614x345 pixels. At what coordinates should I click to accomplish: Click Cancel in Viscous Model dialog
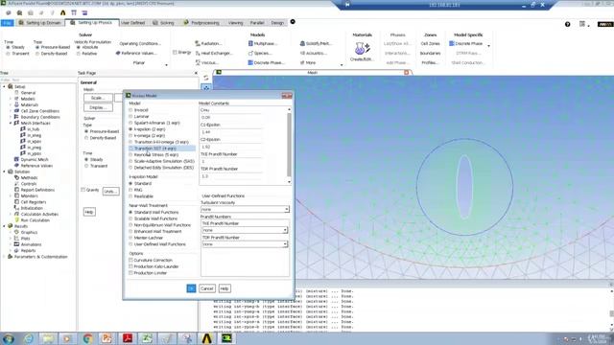point(207,288)
